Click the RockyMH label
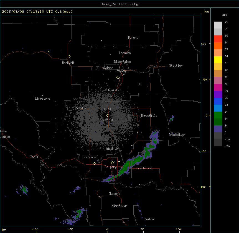 click(68, 63)
